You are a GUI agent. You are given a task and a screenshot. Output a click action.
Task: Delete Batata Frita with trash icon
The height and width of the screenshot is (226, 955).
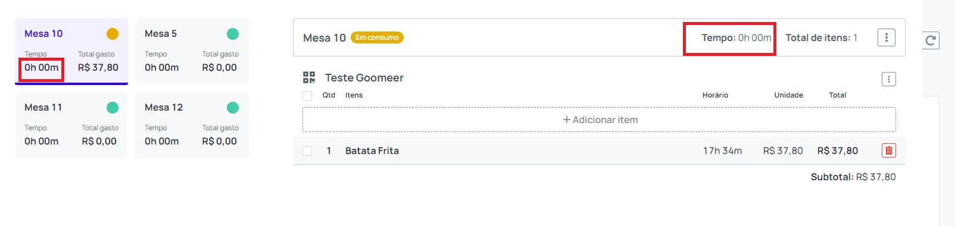[888, 150]
